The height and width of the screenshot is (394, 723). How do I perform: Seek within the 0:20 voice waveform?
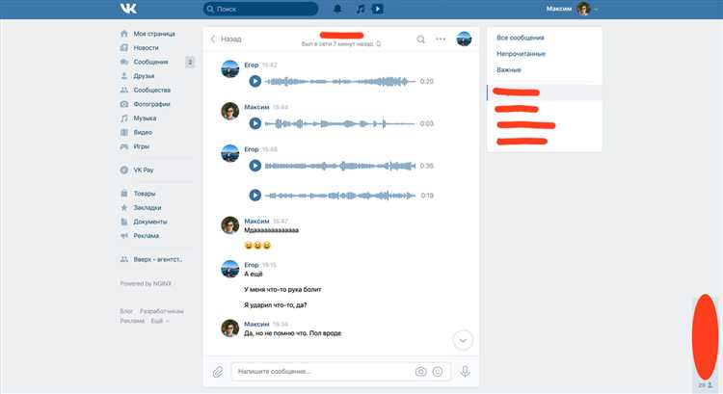[x=340, y=82]
